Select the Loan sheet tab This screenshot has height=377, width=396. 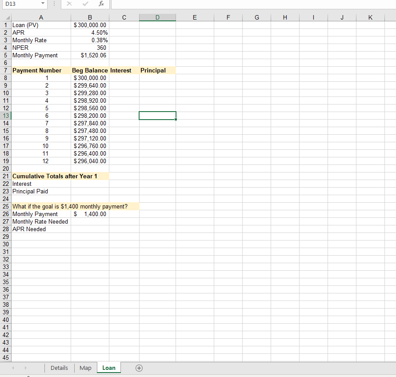pyautogui.click(x=109, y=368)
